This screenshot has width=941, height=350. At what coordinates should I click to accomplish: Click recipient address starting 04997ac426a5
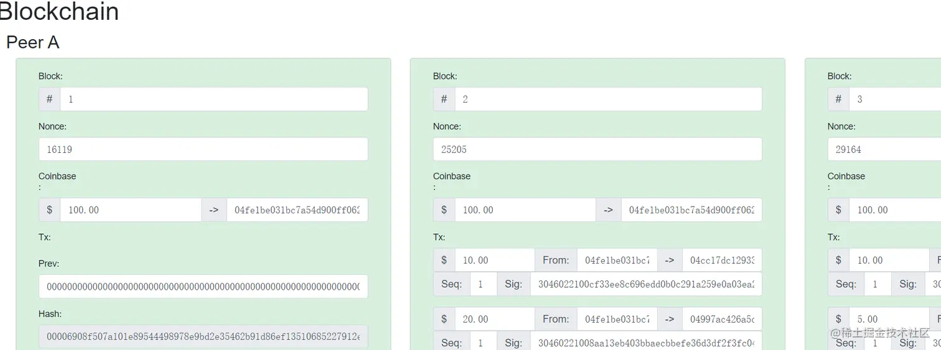point(722,318)
